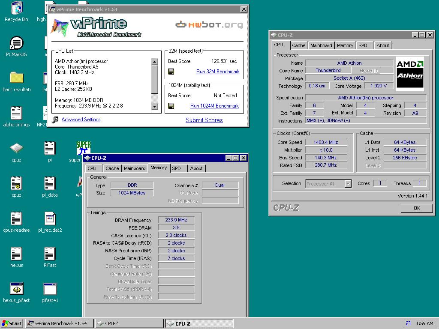Open wPrime Advanced Settings
This screenshot has width=439, height=329.
click(x=81, y=120)
